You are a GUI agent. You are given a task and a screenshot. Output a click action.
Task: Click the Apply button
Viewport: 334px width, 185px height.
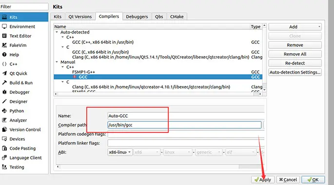pyautogui.click(x=263, y=180)
